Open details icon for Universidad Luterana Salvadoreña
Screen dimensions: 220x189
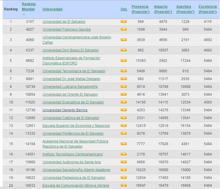click(124, 86)
